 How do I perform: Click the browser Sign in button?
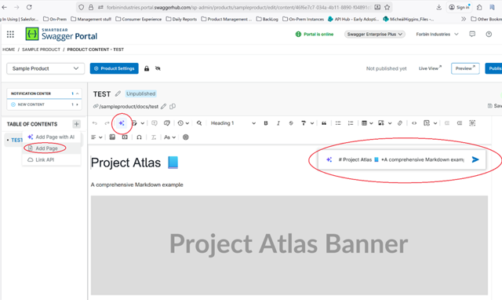pos(459,7)
